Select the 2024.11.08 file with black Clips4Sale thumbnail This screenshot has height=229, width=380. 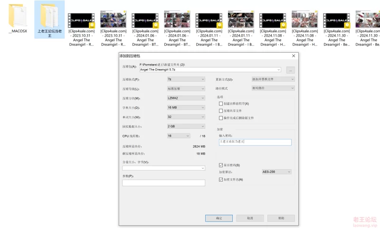tap(273, 29)
